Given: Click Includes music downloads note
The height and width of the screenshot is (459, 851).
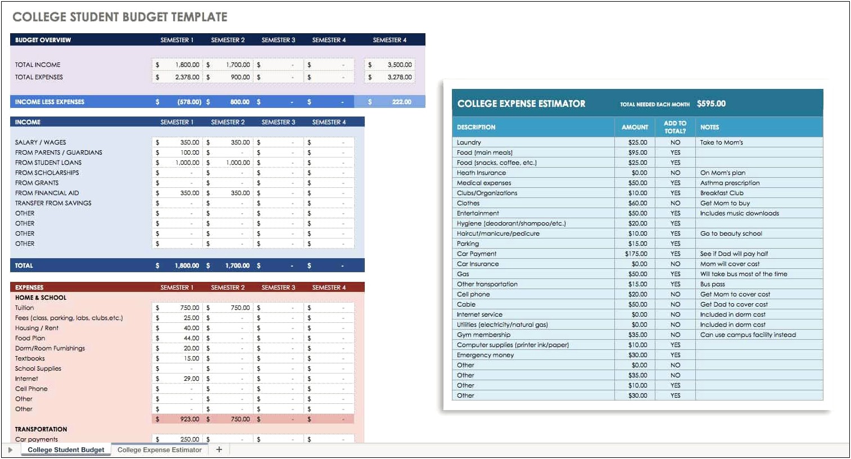Looking at the screenshot, I should point(759,213).
